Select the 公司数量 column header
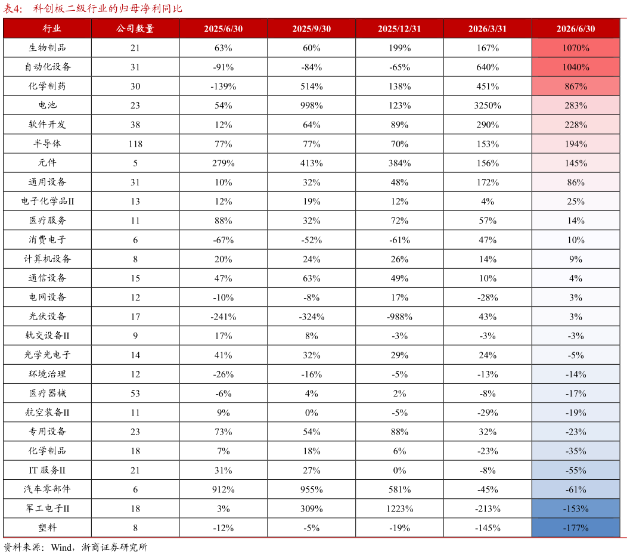This screenshot has height=555, width=630. pos(135,29)
